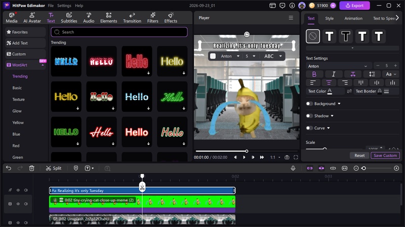Viewport: 405px width, 227px height.
Task: Open line spacing setting
Action: (x=372, y=74)
